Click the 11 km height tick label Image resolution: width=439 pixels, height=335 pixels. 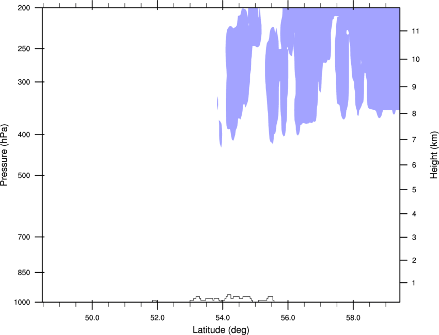(415, 31)
